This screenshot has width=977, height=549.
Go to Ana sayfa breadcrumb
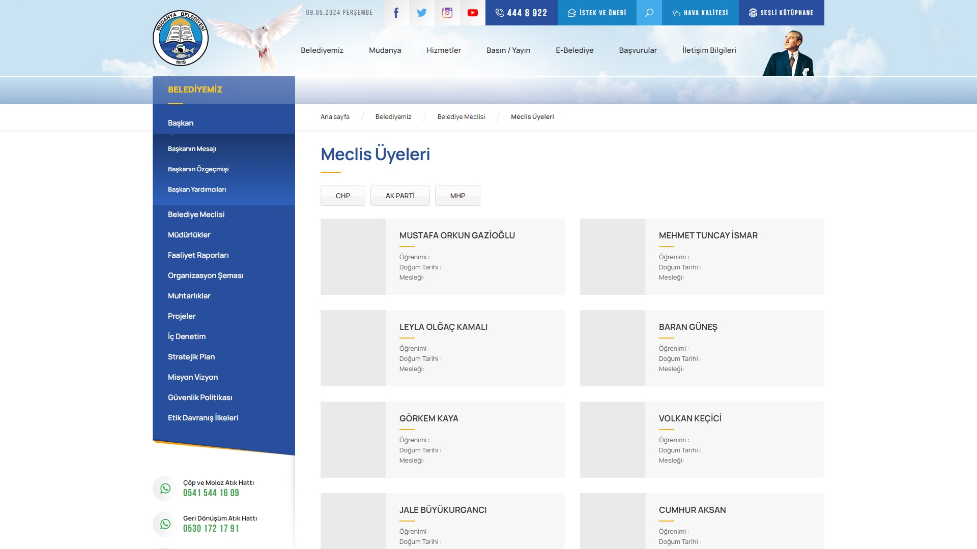tap(335, 117)
